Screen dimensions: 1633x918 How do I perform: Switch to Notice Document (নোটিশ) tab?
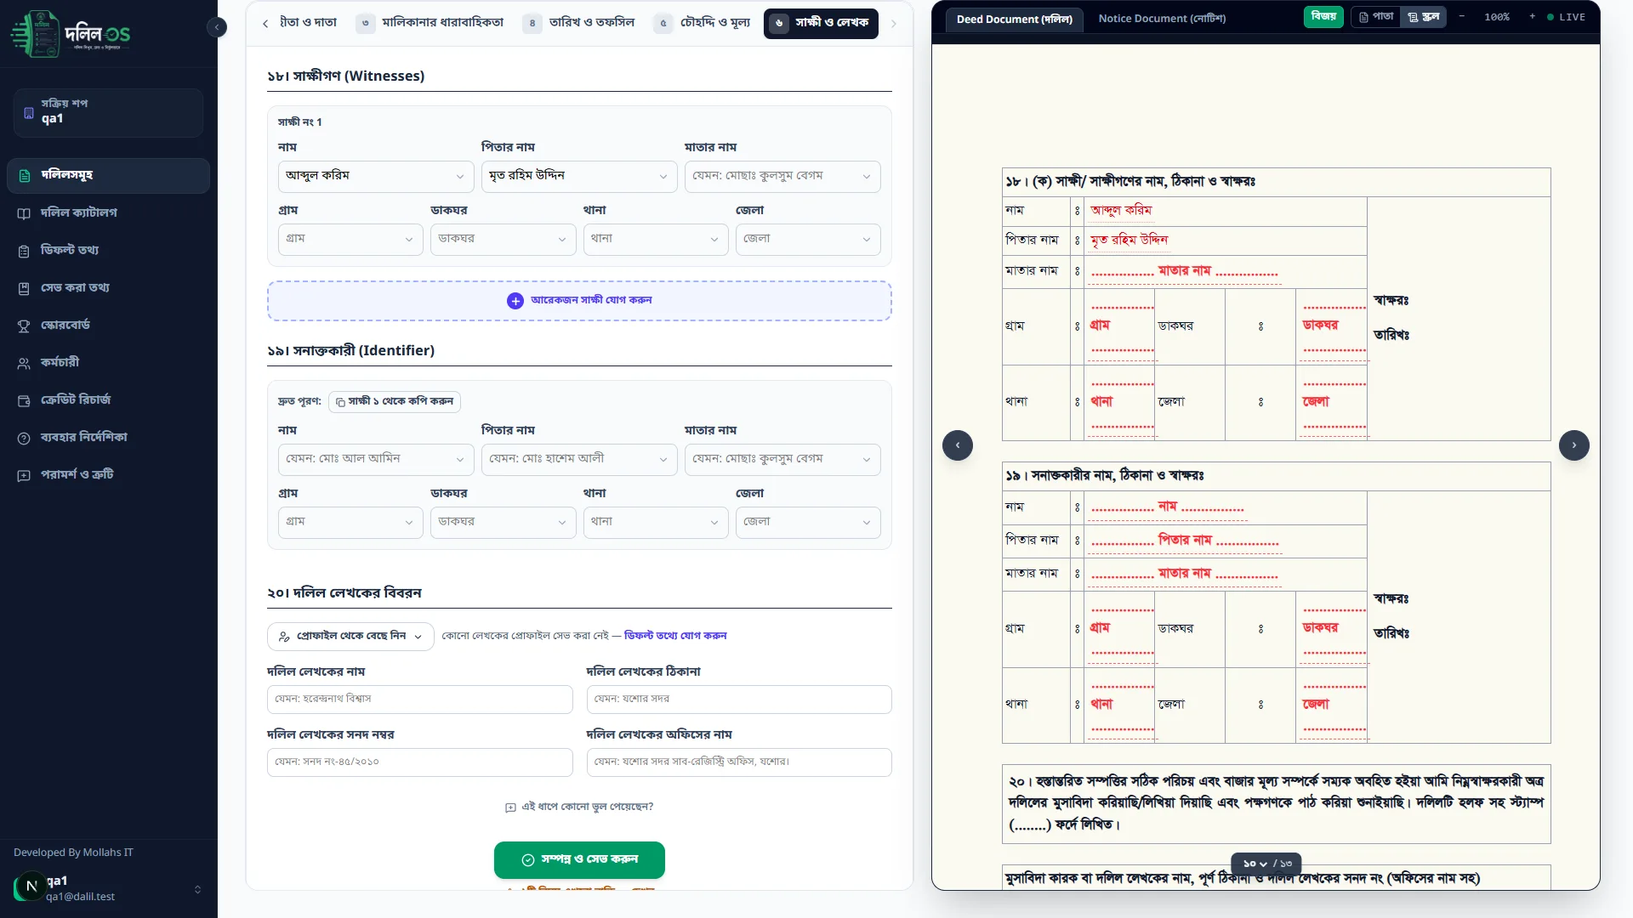pyautogui.click(x=1162, y=19)
